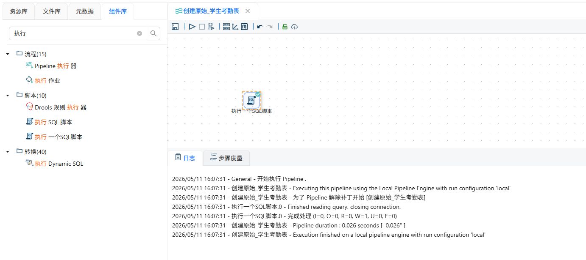Image resolution: width=586 pixels, height=260 pixels.
Task: Click log line '完成处理 (I=0, O=0, R=0, W=1'
Action: [285, 216]
